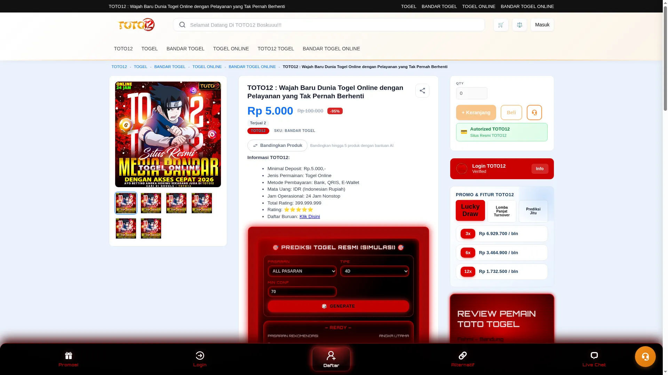Click the -95% discount badge

335,111
